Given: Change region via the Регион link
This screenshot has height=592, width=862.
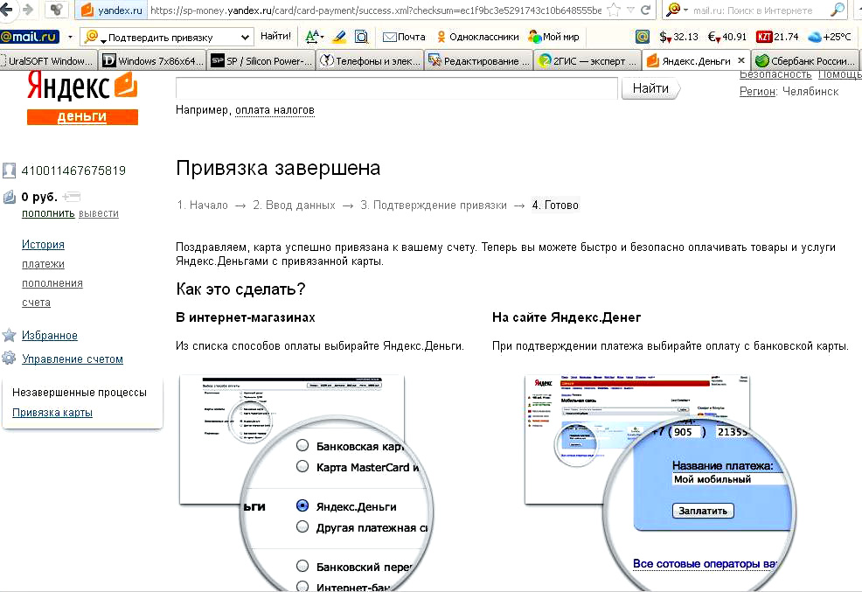Looking at the screenshot, I should 758,91.
